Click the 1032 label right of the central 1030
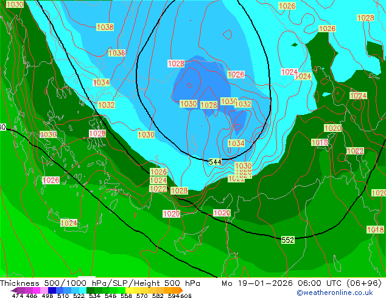The height and width of the screenshot is (298, 386). 243,104
